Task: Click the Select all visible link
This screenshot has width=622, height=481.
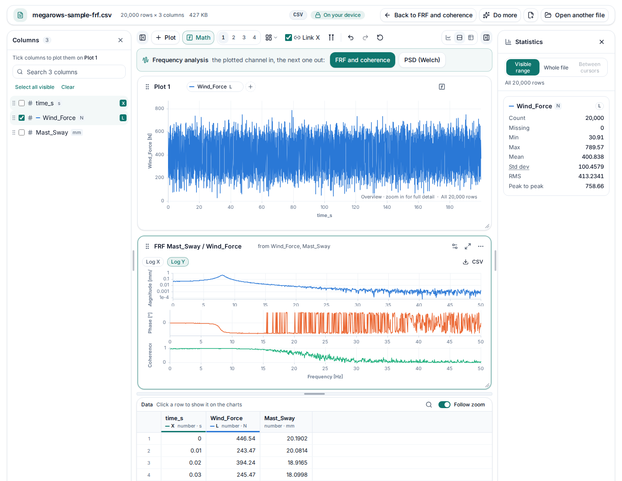Action: tap(35, 87)
